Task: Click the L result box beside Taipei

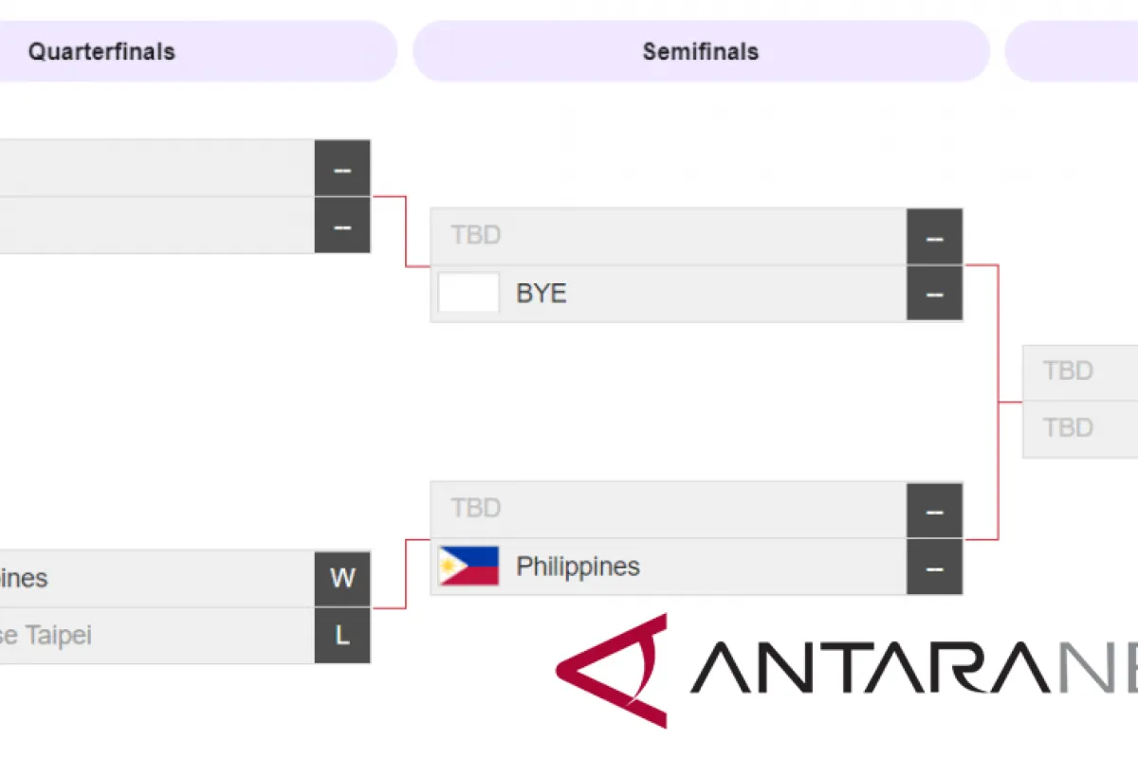Action: (342, 635)
